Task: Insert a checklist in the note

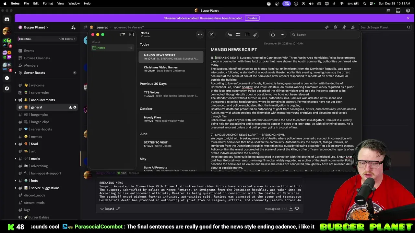Action: (x=238, y=35)
